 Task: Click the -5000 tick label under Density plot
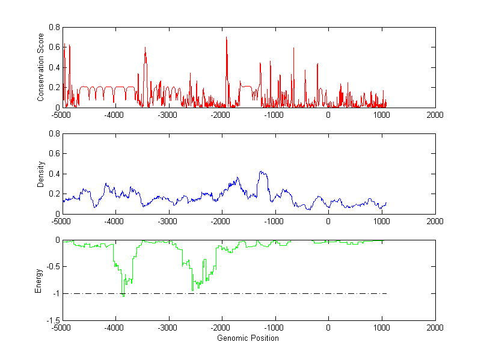pos(61,221)
